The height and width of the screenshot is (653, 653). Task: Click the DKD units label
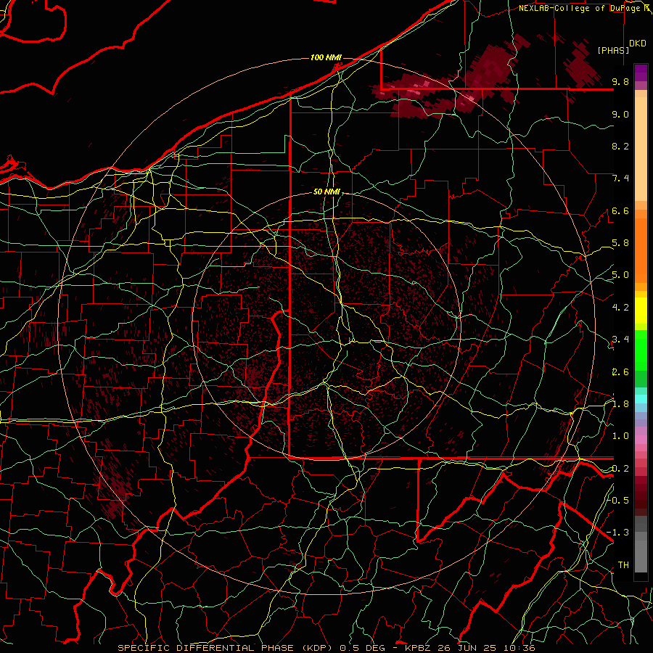click(x=638, y=43)
